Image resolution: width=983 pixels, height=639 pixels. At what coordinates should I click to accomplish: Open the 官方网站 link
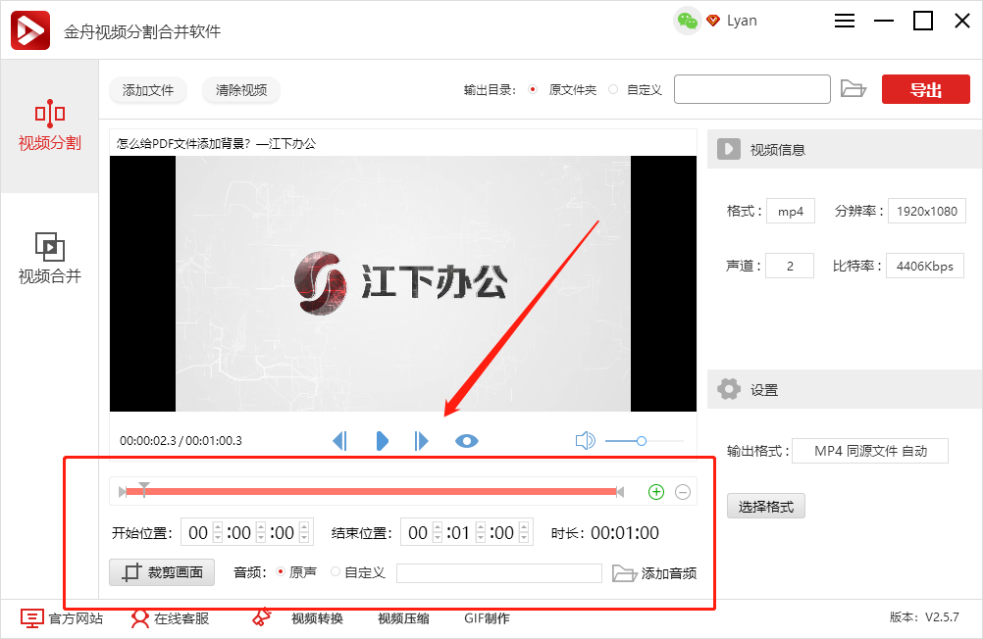(x=62, y=618)
